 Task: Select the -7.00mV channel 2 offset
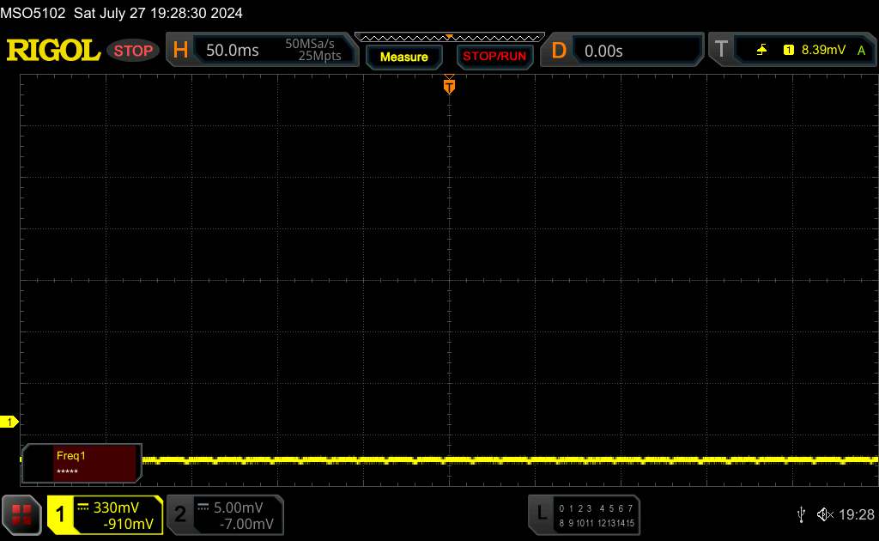click(x=246, y=524)
